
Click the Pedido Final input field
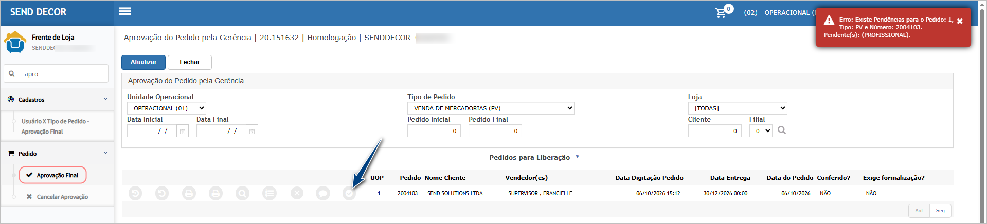[x=495, y=131]
